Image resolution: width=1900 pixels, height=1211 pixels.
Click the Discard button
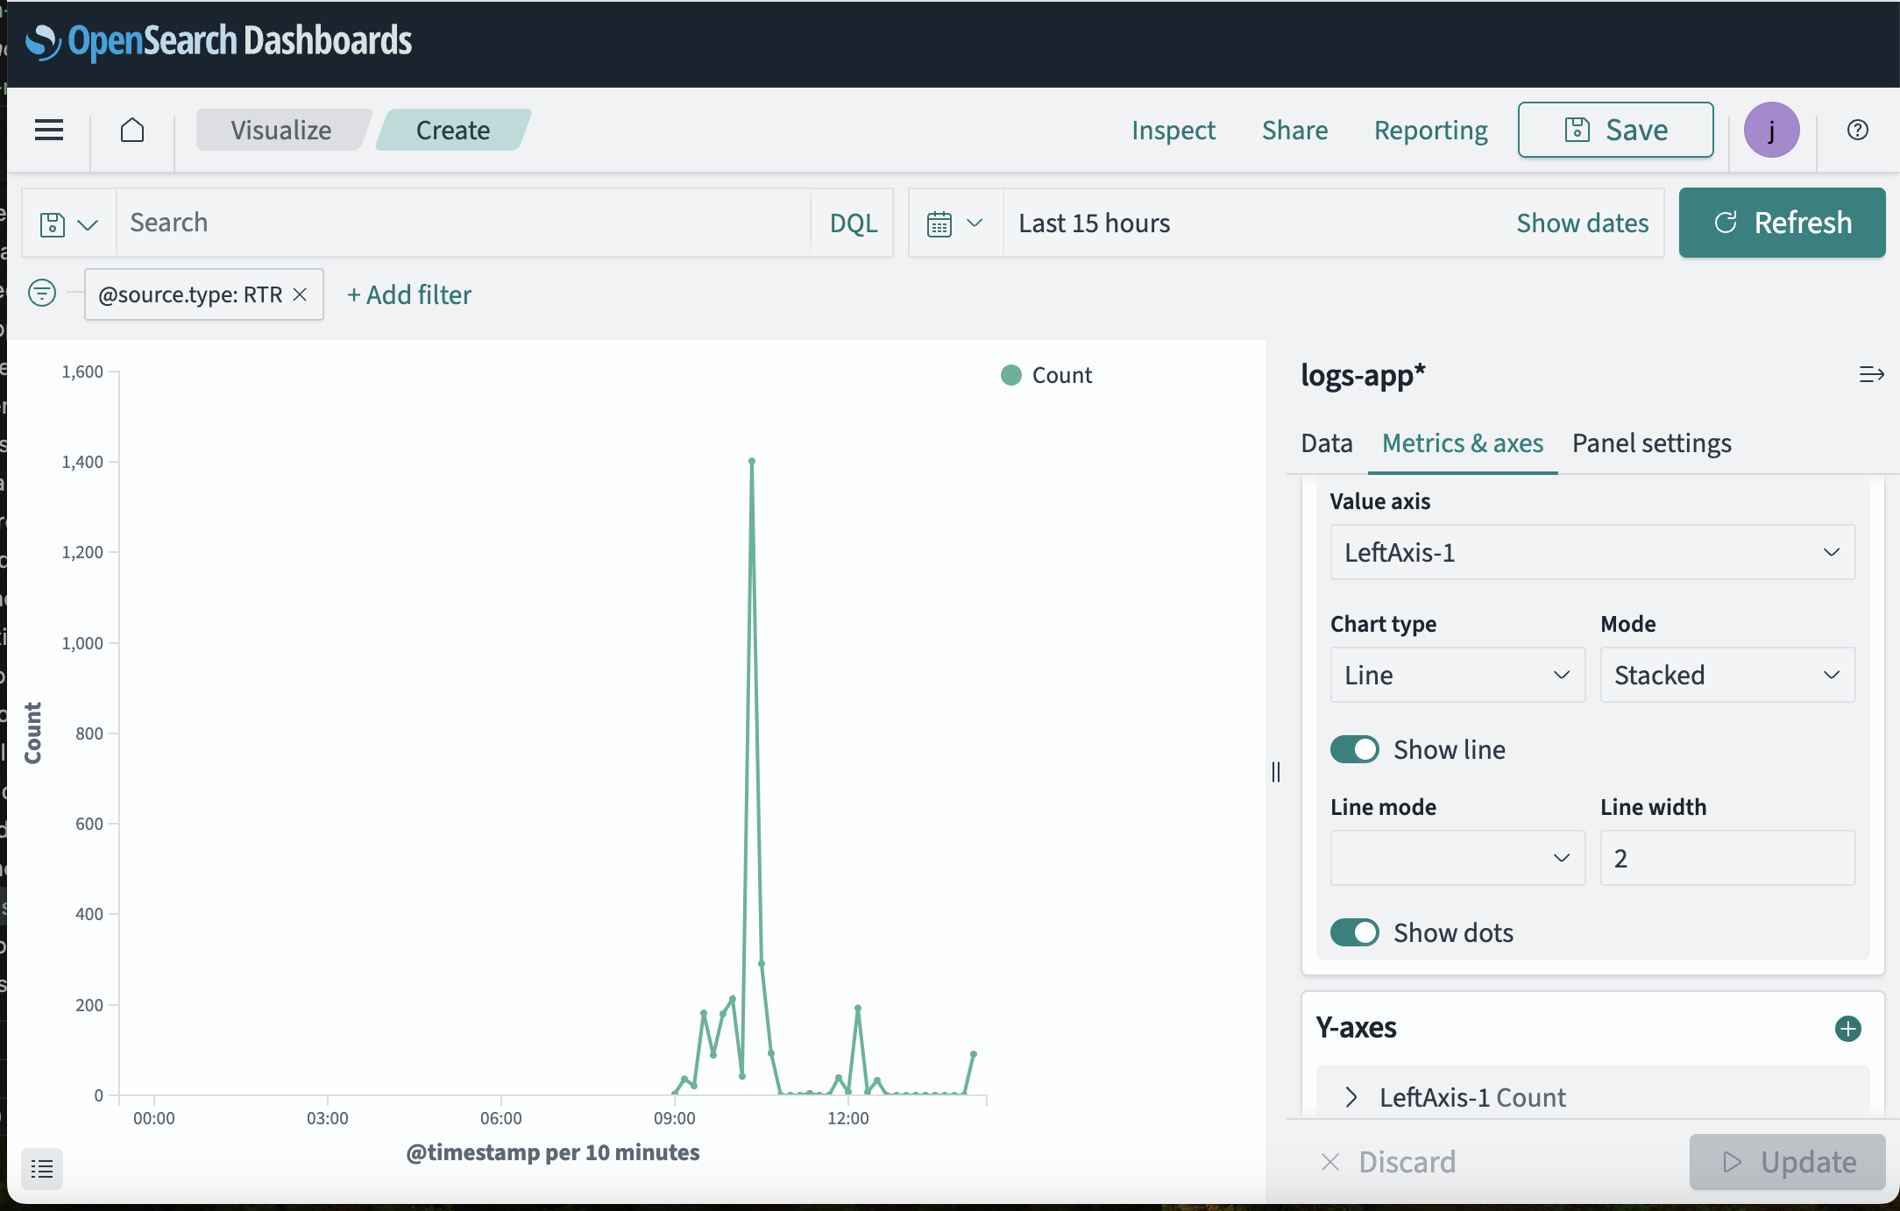click(1390, 1160)
